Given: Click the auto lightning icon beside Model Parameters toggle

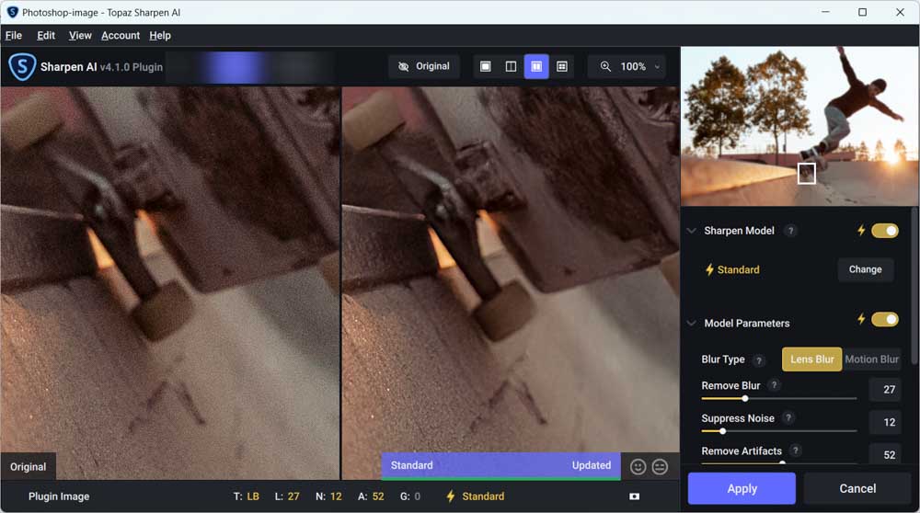Looking at the screenshot, I should click(x=861, y=319).
